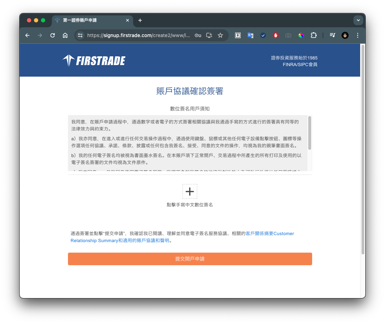This screenshot has height=324, width=385.
Task: Reload the current page
Action: click(53, 35)
